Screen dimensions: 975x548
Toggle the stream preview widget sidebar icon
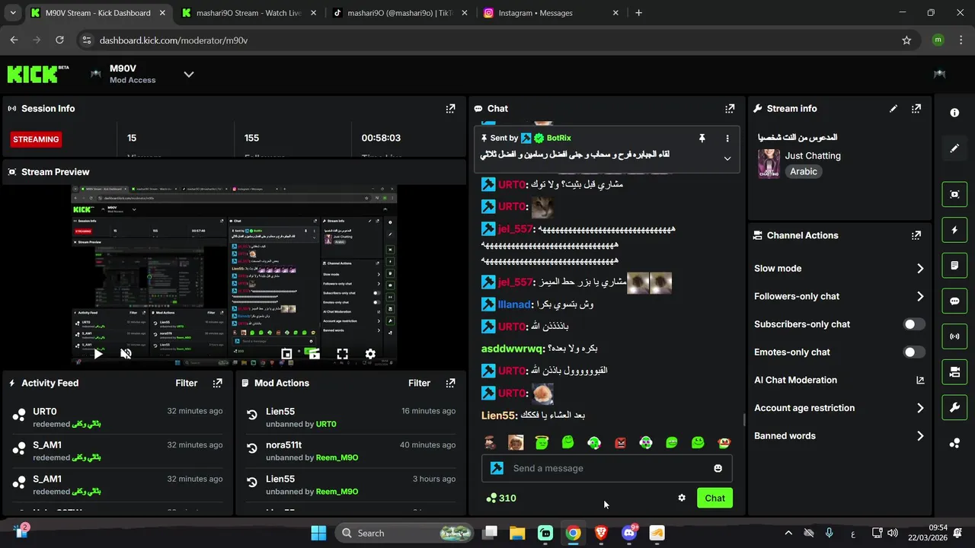coord(954,194)
